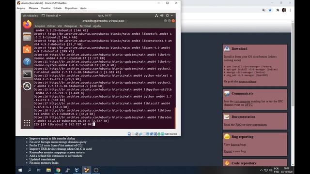310x174 pixels.
Task: Open Firefox from the Ubuntu dock
Action: tap(27, 25)
